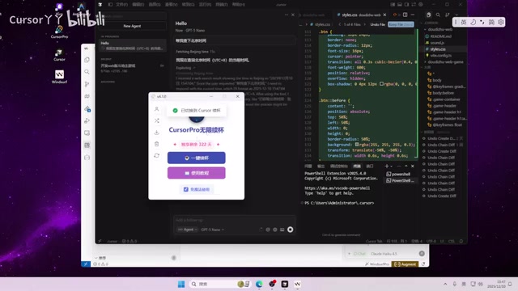This screenshot has width=518, height=291.
Task: Click the blue one-click renew button
Action: 196,158
